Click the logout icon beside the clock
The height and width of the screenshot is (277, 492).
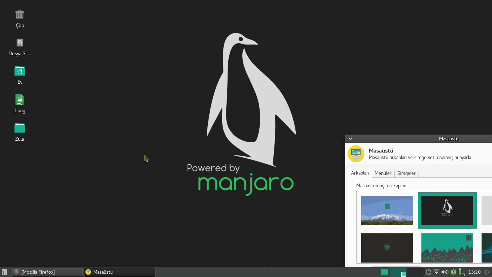click(487, 272)
